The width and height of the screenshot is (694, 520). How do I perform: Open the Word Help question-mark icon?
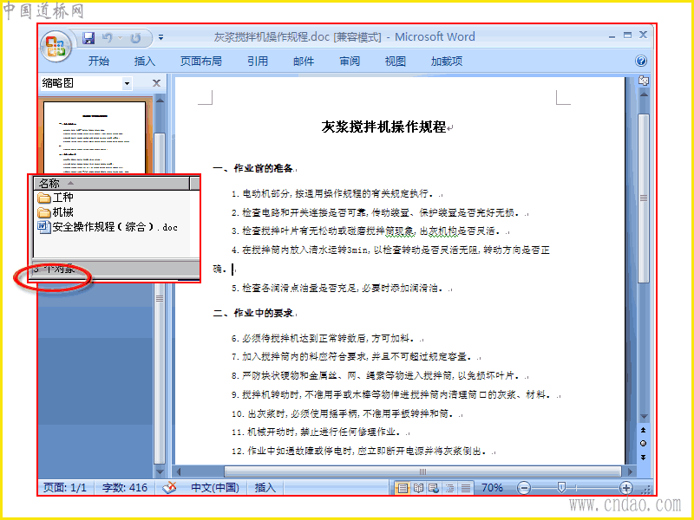click(x=641, y=61)
